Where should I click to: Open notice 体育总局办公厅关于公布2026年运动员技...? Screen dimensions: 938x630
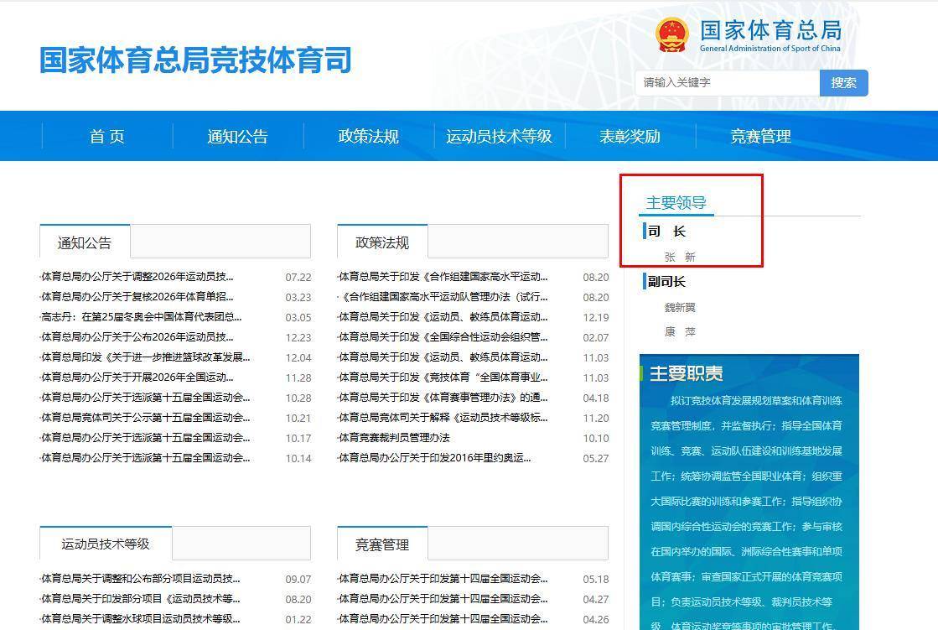[x=137, y=337]
